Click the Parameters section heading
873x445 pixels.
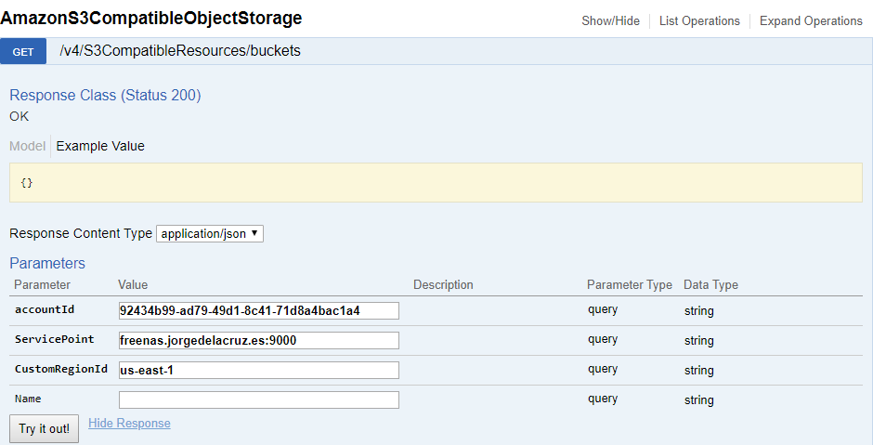click(47, 263)
